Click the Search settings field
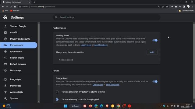Image resolution: width=195 pixels, height=109 pixels. pyautogui.click(x=107, y=17)
